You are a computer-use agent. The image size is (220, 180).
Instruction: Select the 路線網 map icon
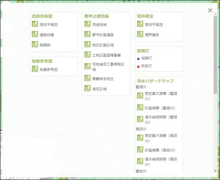tap(35, 44)
